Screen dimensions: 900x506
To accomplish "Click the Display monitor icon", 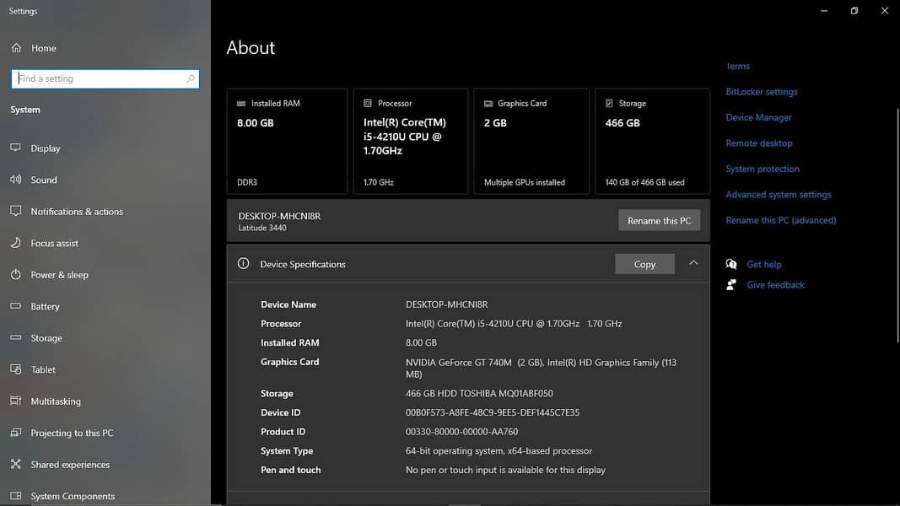I will pyautogui.click(x=15, y=148).
